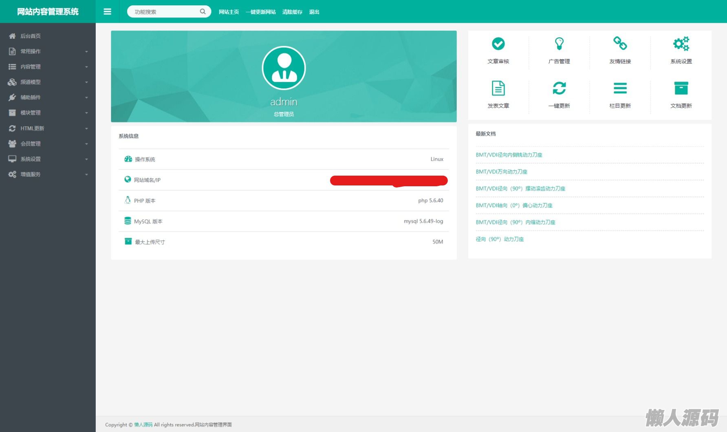Open 系统设置 gears shortcut icon
The image size is (727, 432).
(x=681, y=44)
